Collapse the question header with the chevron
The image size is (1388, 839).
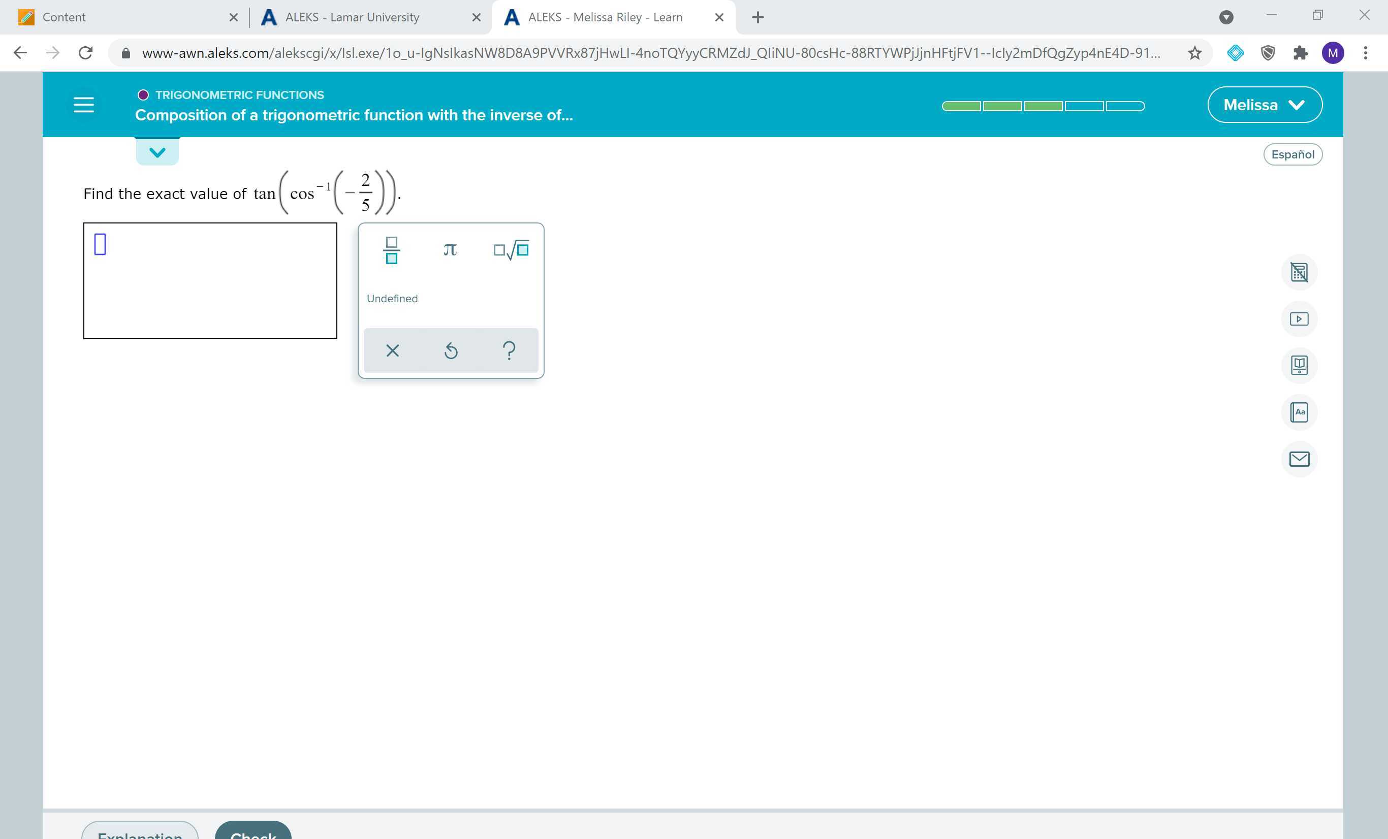(156, 151)
